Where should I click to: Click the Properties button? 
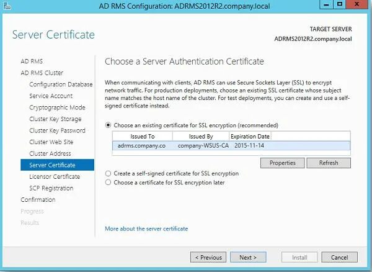click(282, 163)
